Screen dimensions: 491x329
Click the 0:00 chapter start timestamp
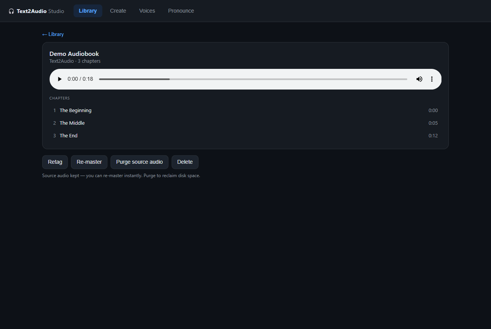(433, 111)
